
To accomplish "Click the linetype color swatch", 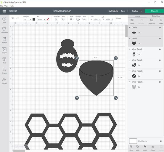I will point(34,19).
